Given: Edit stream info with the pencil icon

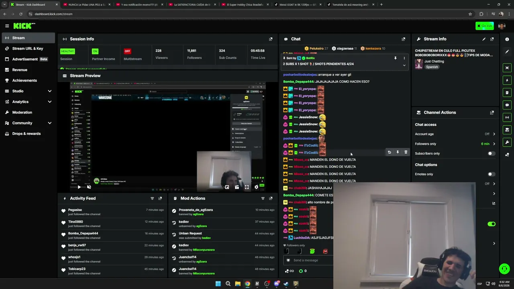Looking at the screenshot, I should tap(484, 39).
